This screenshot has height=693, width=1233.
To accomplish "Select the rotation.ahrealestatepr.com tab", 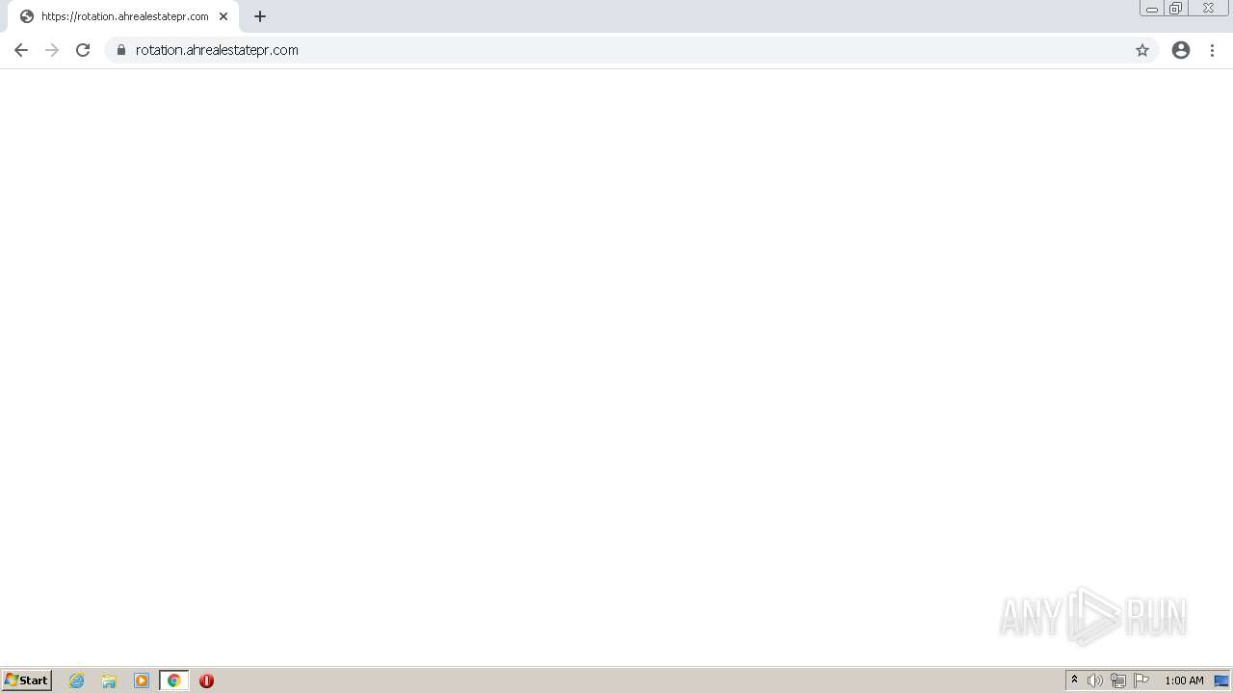I will coord(123,16).
